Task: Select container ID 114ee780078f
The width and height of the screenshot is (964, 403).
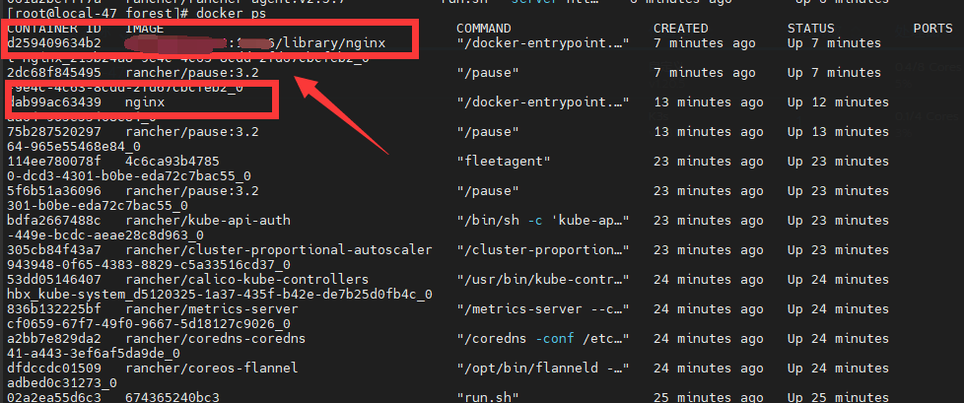Action: pyautogui.click(x=54, y=161)
